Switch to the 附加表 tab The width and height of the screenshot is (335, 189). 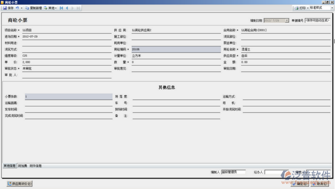coord(23,166)
